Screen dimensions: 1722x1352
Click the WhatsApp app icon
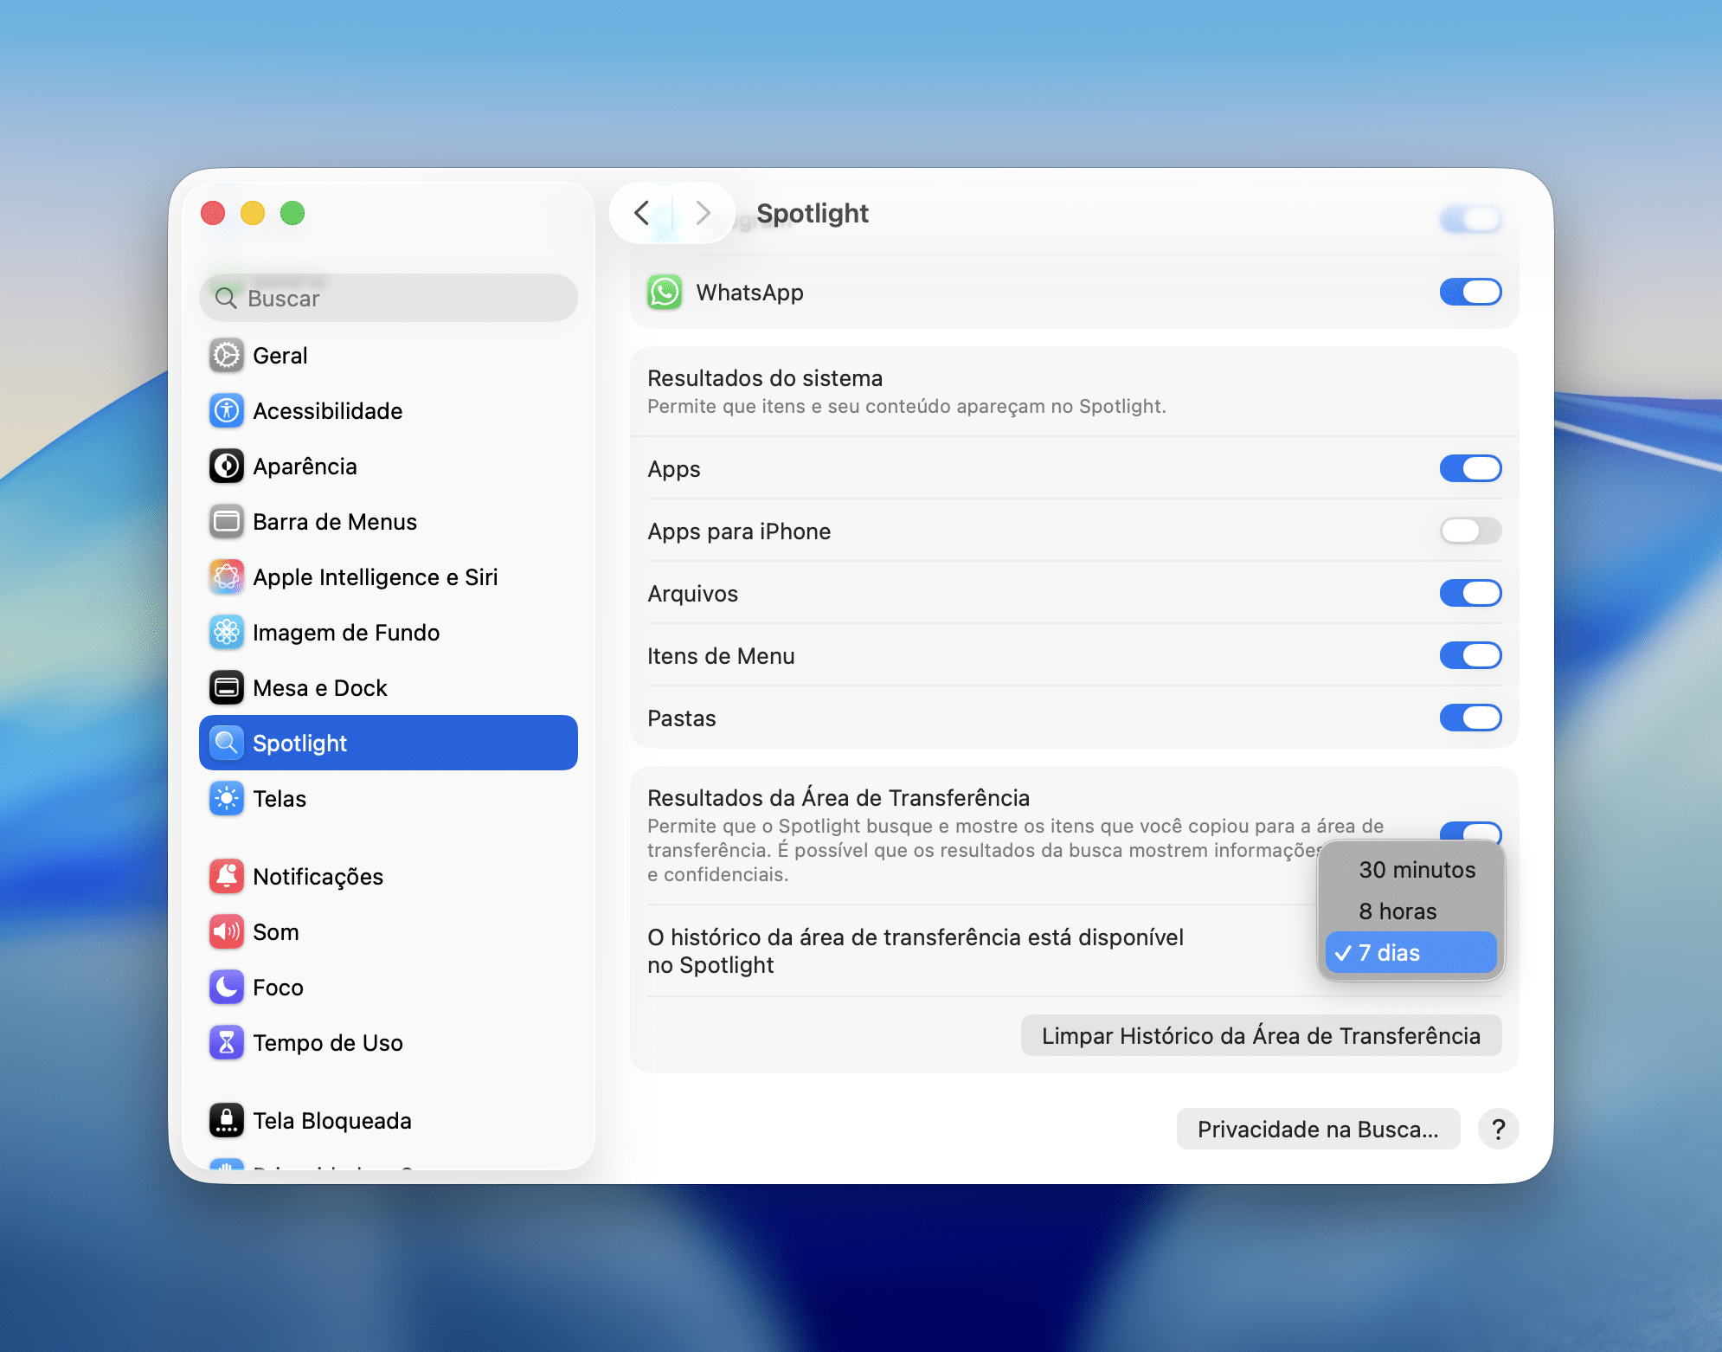[x=665, y=293]
